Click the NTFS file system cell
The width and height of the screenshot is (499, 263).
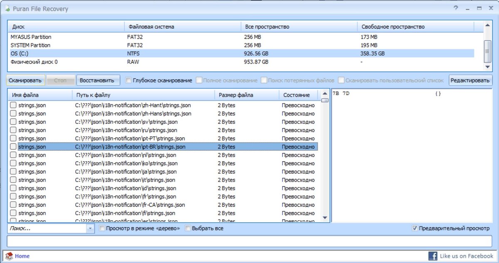pos(133,53)
